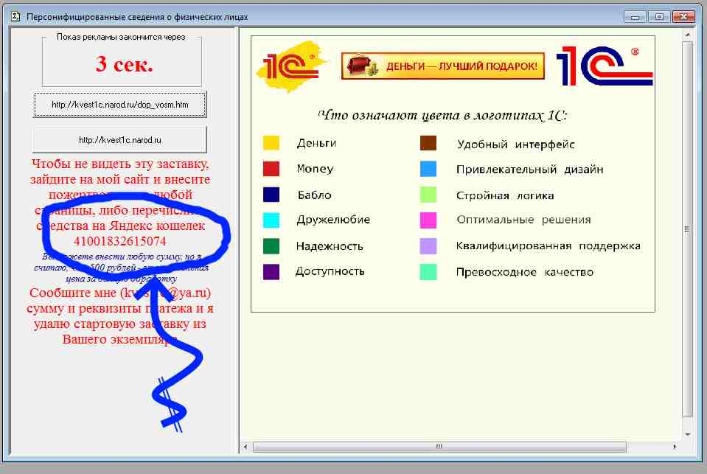This screenshot has width=707, height=474.
Task: Choose the dark blue swatch beside 'Бабло'
Action: pyautogui.click(x=271, y=195)
